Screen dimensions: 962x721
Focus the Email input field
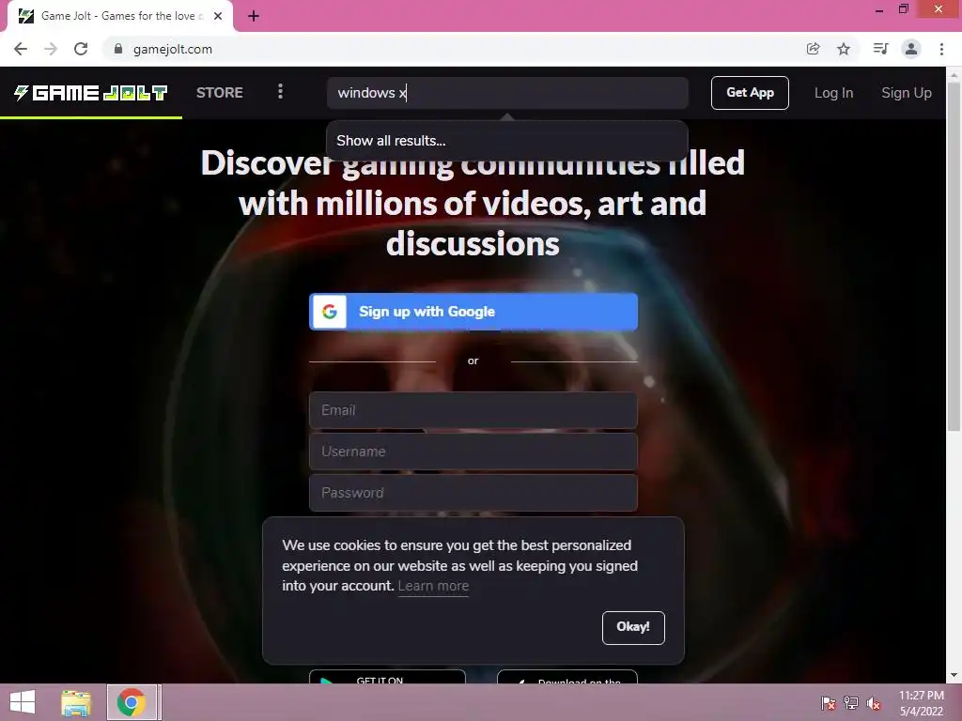[473, 410]
